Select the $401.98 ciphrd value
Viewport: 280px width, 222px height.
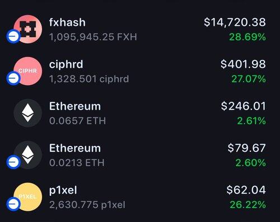click(x=243, y=64)
